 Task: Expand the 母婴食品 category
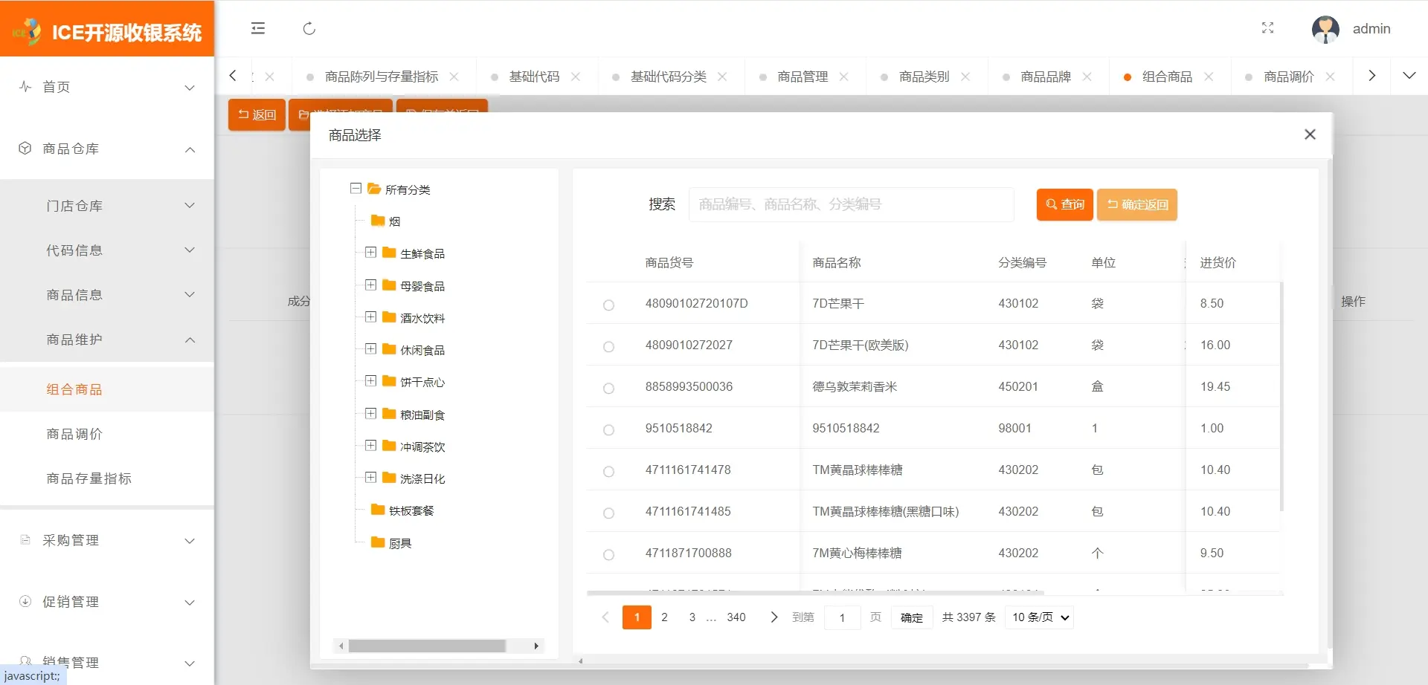click(x=370, y=285)
